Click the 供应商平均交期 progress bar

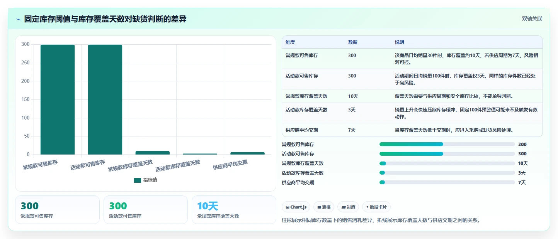coord(447,182)
